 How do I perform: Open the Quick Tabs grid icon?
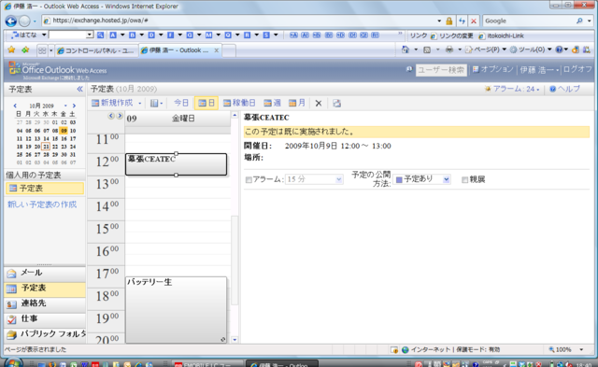tap(42, 50)
